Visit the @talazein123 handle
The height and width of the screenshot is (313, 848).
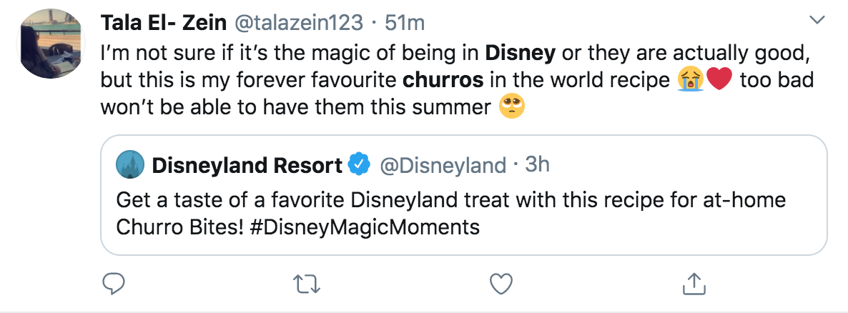coord(298,23)
